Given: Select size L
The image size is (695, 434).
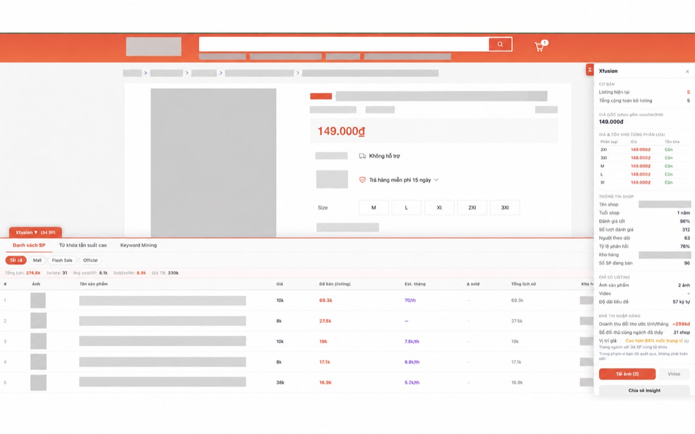Looking at the screenshot, I should [407, 208].
